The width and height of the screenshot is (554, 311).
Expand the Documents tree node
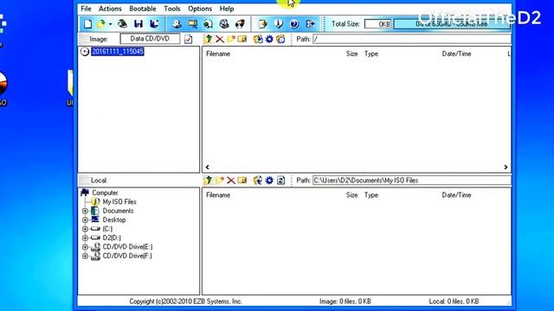85,211
